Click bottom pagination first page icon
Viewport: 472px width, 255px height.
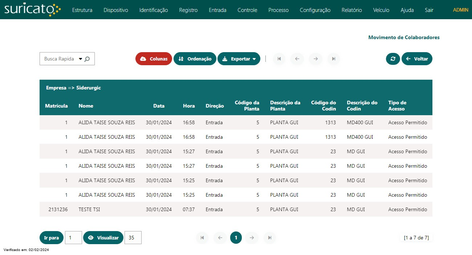click(202, 238)
